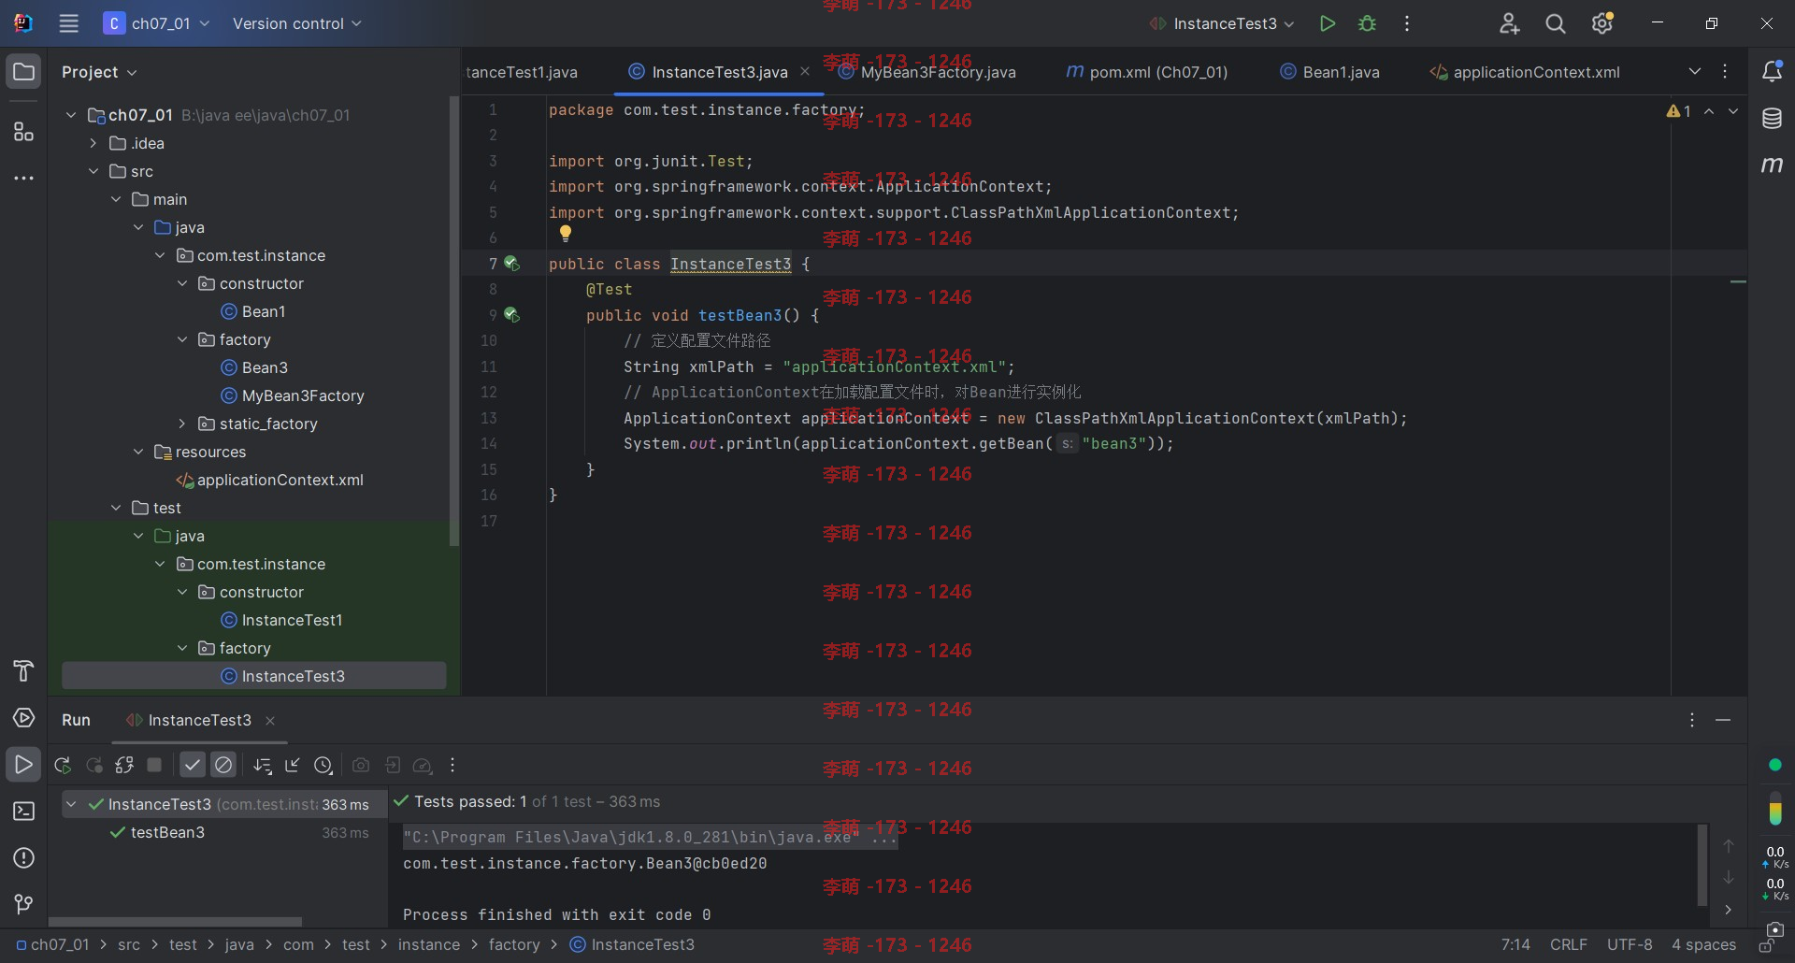The width and height of the screenshot is (1795, 963).
Task: Open the Database tool window
Action: 1772,118
